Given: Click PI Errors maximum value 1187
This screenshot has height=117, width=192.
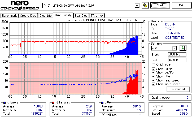Looking at the screenshot, I should (39, 110).
